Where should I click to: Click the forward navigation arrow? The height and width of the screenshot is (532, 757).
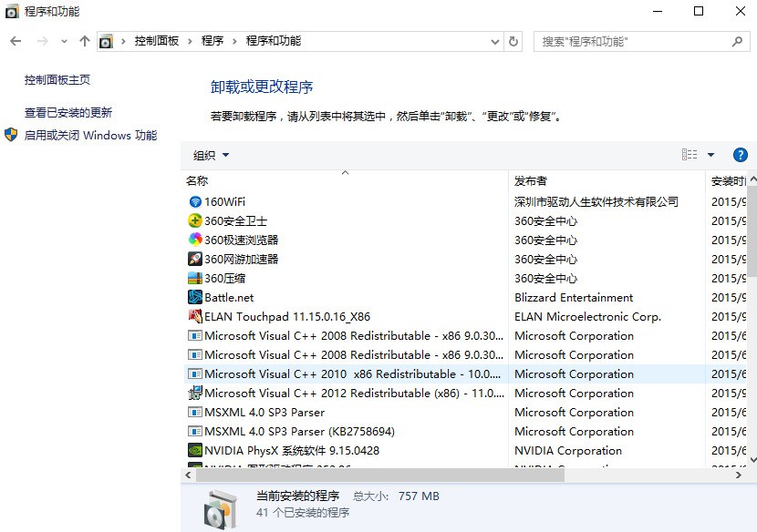point(43,42)
